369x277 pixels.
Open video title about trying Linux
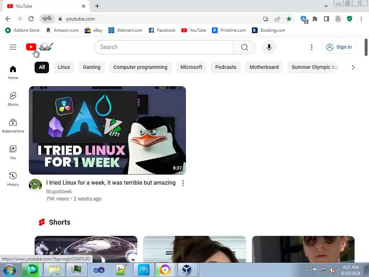[x=111, y=183]
